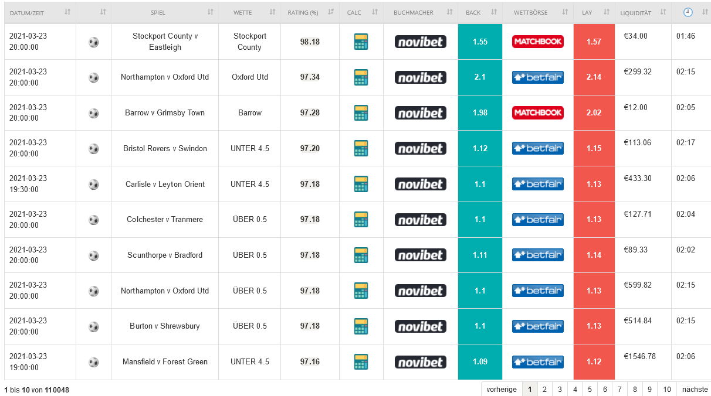Click football icon in Stockport County row
The width and height of the screenshot is (711, 396).
pos(93,42)
